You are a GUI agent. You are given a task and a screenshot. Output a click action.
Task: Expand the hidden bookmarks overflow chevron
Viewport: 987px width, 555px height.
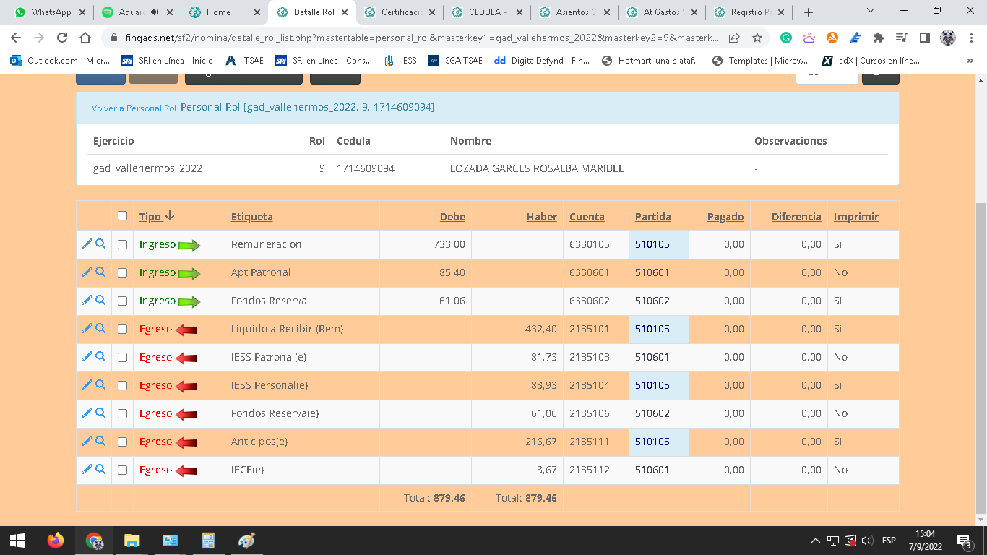(970, 61)
